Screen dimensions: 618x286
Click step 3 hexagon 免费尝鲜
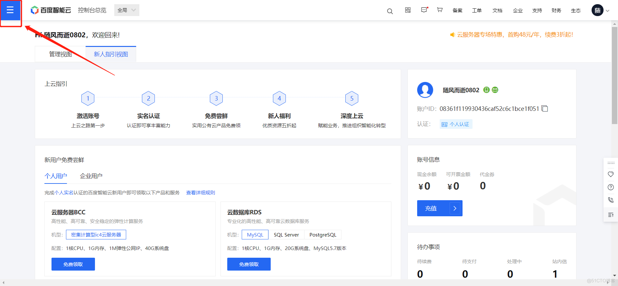[216, 98]
